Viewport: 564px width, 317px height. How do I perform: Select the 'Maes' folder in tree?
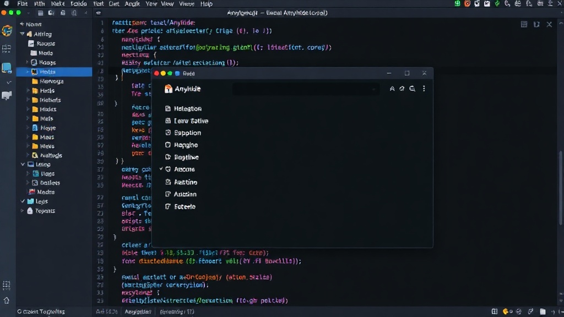(x=43, y=137)
